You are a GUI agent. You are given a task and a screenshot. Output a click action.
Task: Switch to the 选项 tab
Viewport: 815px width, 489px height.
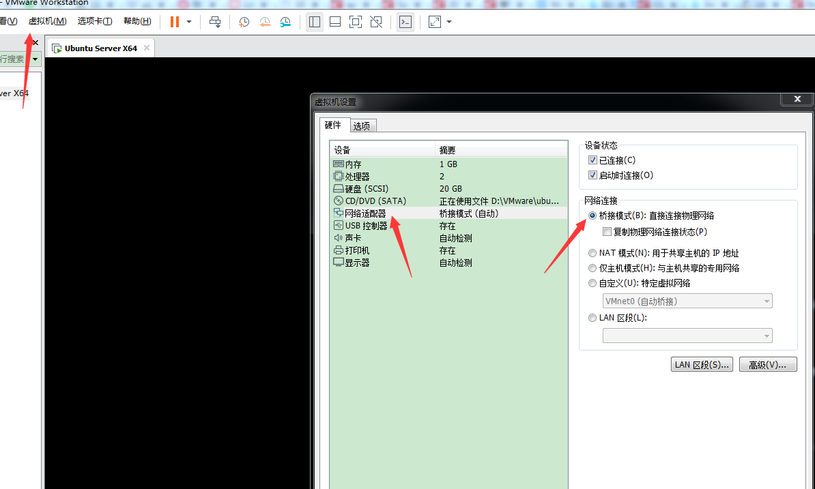click(x=362, y=125)
